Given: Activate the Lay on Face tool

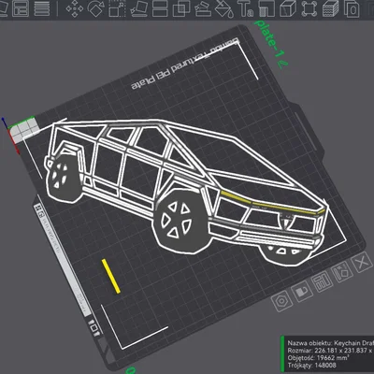Looking at the screenshot, I should point(138,8).
